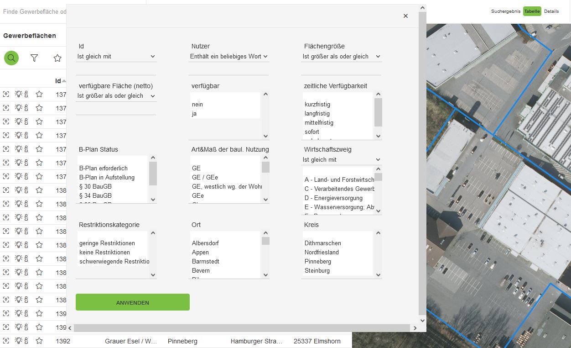
Task: Open the Flächengröße operator dropdown
Action: (342, 57)
